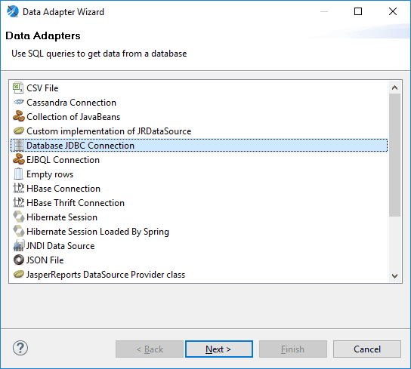411x369 pixels.
Task: Click the JSON File ring icon
Action: coord(19,260)
